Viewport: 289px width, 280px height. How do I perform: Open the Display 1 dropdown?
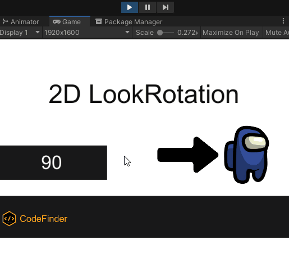tap(20, 33)
